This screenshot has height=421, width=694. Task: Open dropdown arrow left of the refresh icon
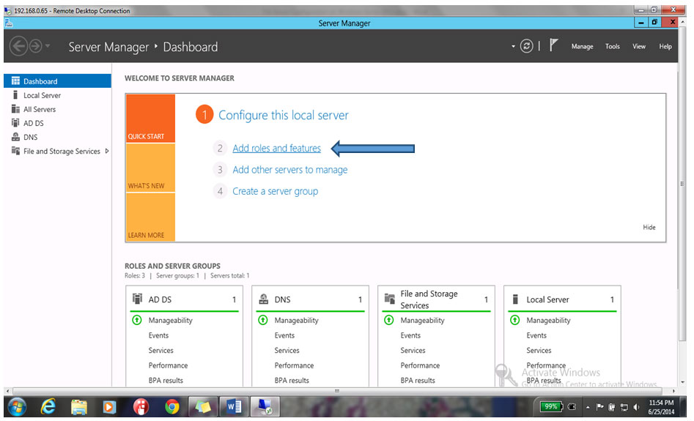pyautogui.click(x=513, y=46)
